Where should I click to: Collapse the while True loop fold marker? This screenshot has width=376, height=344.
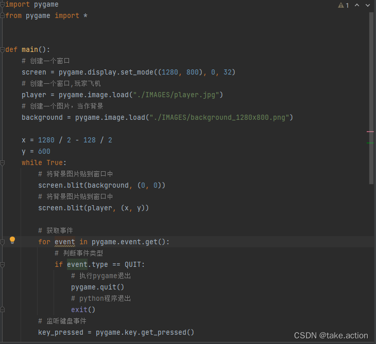tap(2, 163)
